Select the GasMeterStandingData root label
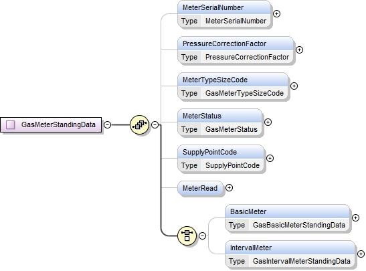The image size is (366, 271). click(x=58, y=124)
